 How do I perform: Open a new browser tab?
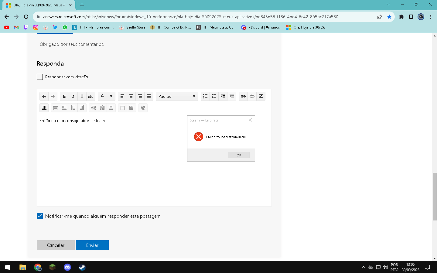[82, 5]
